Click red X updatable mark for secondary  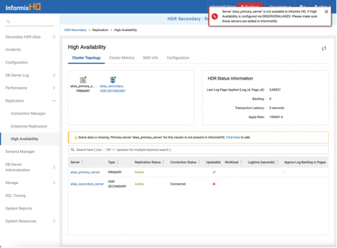click(x=214, y=184)
